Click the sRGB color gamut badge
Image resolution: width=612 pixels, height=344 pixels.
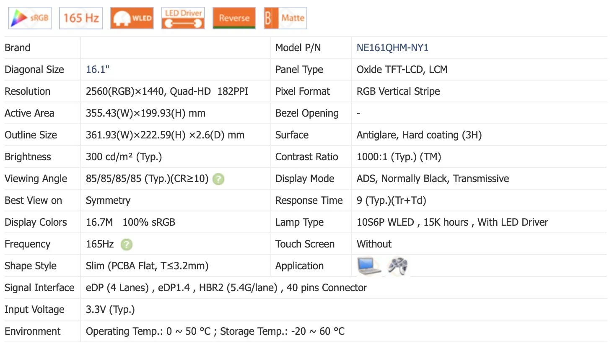[x=30, y=18]
